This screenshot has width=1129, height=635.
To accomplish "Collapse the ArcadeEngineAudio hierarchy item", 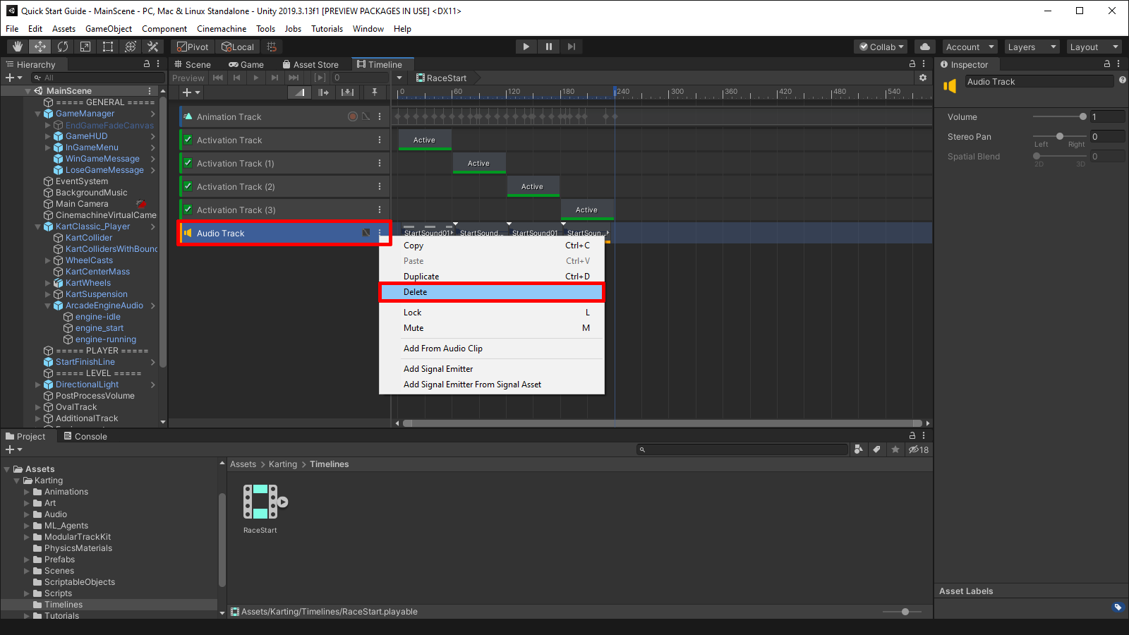I will pyautogui.click(x=47, y=306).
